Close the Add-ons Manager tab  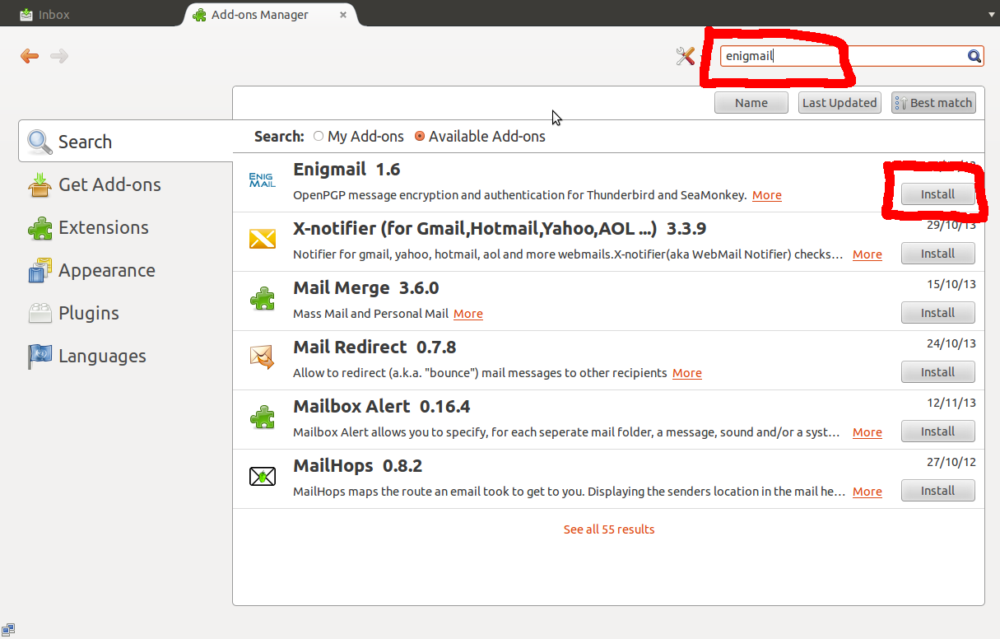(x=343, y=14)
